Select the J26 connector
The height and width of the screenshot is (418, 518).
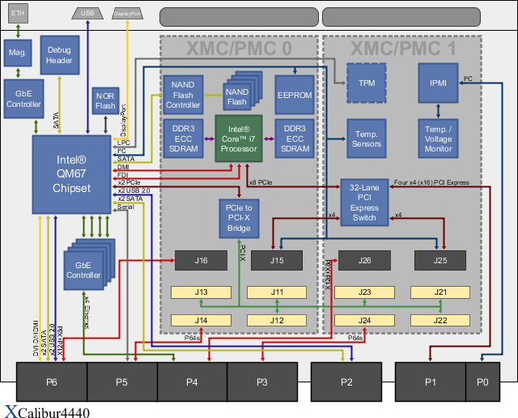click(x=364, y=260)
